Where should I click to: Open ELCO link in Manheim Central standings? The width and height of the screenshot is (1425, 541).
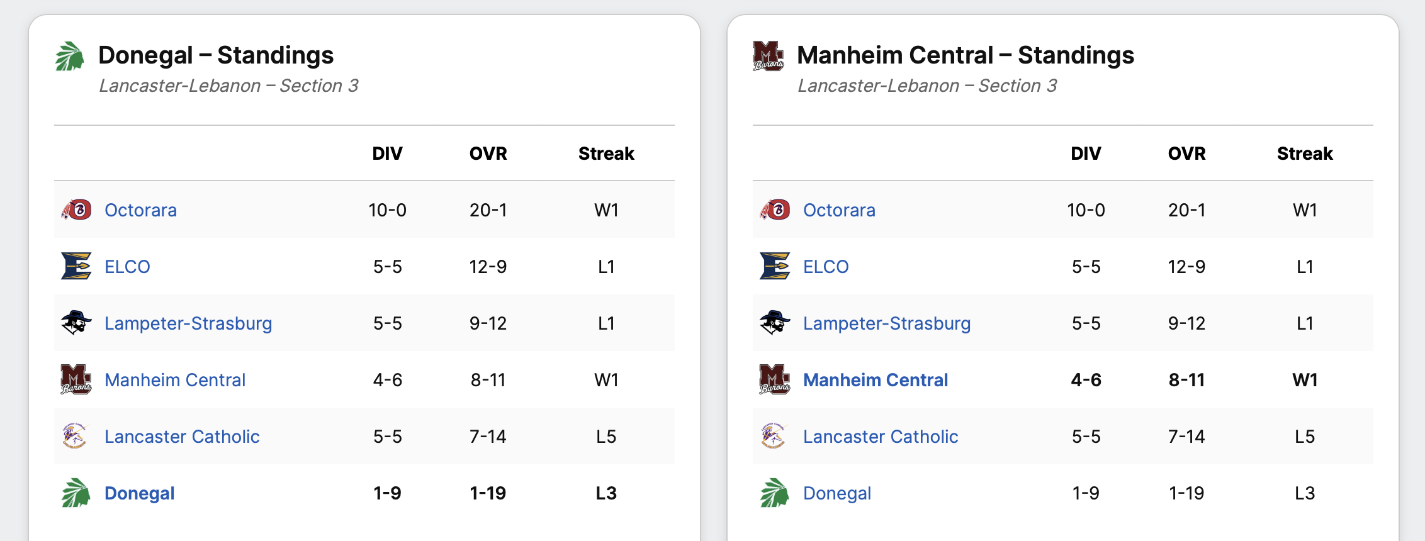tap(826, 267)
